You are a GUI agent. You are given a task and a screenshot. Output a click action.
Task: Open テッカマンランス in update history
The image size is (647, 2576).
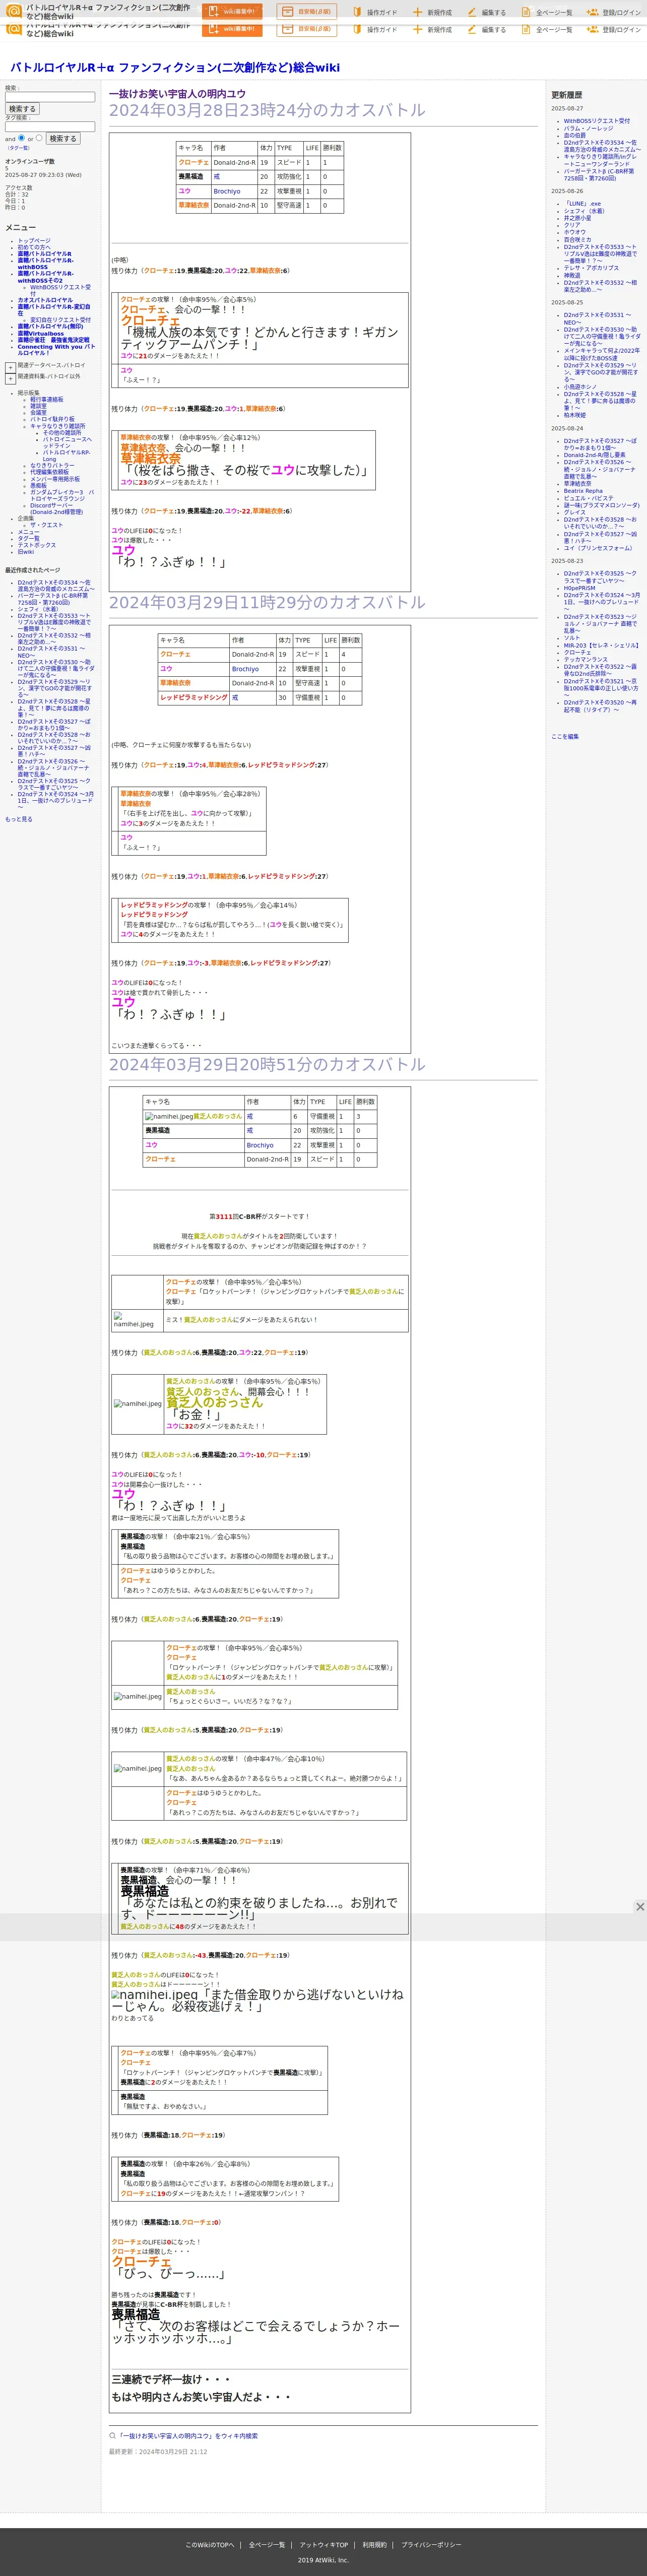585,659
